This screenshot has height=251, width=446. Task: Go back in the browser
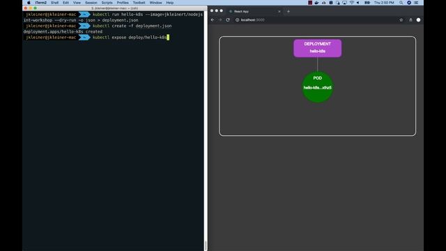pyautogui.click(x=213, y=20)
